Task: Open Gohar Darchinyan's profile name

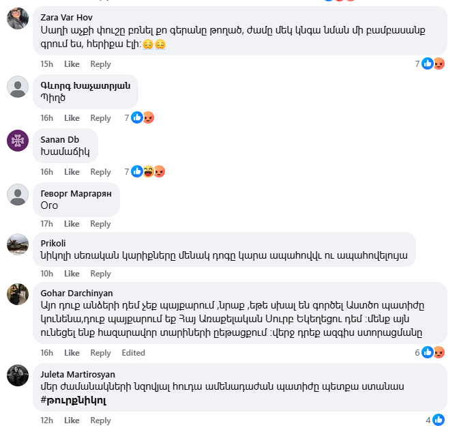Action: point(76,293)
